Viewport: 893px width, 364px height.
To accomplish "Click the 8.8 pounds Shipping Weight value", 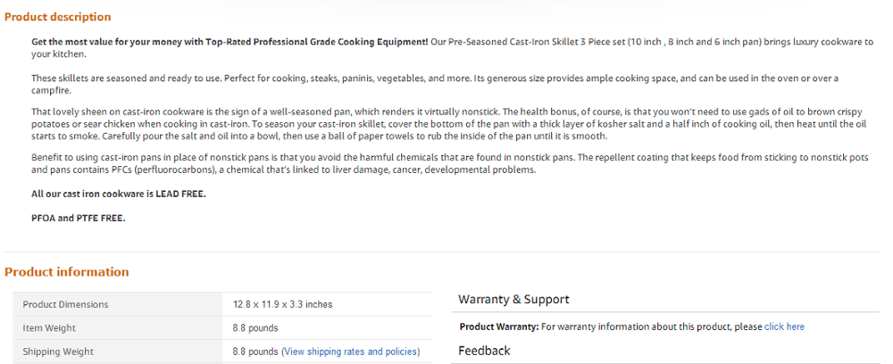I will (x=255, y=352).
